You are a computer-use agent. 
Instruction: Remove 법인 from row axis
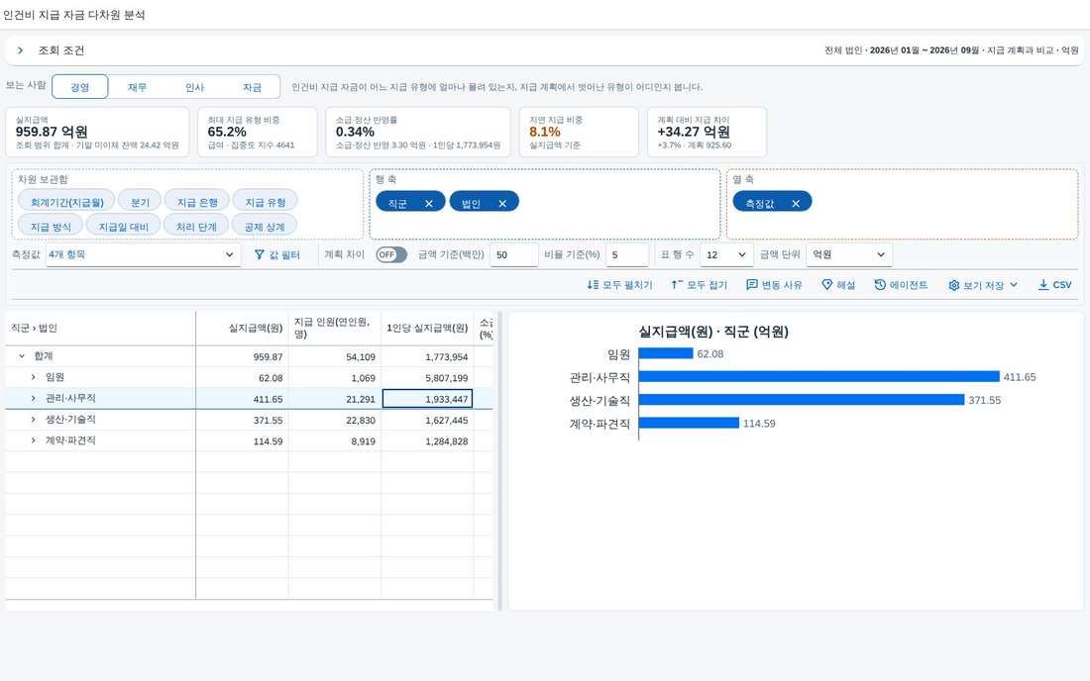click(502, 203)
